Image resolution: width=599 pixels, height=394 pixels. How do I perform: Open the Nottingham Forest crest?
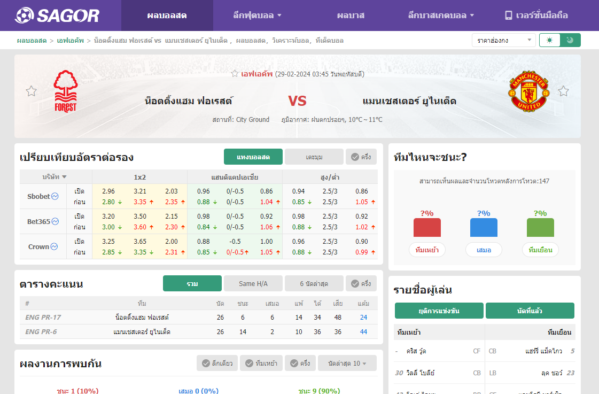[x=66, y=91]
